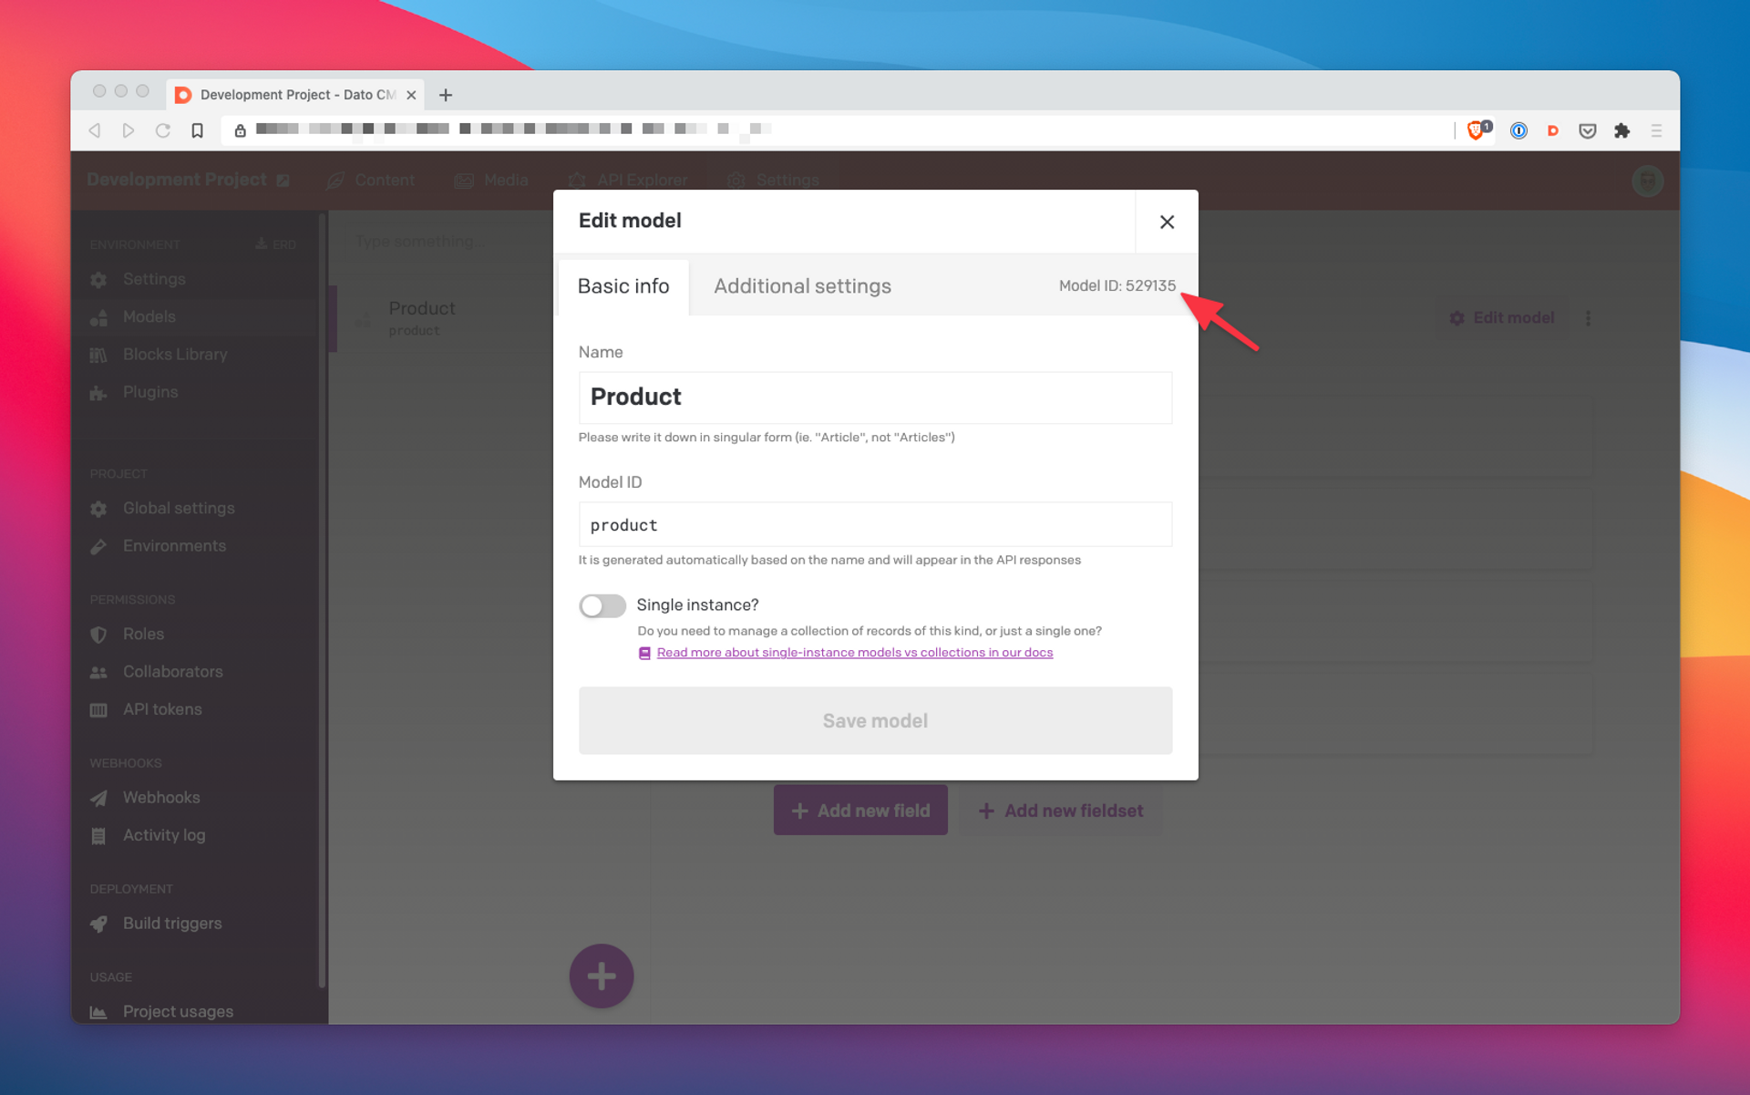The height and width of the screenshot is (1095, 1750).
Task: Open the DatoCMS extension icon
Action: point(1553,130)
